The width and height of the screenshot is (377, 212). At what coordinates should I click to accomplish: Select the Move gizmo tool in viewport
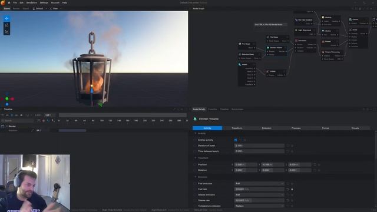[x=6, y=18]
